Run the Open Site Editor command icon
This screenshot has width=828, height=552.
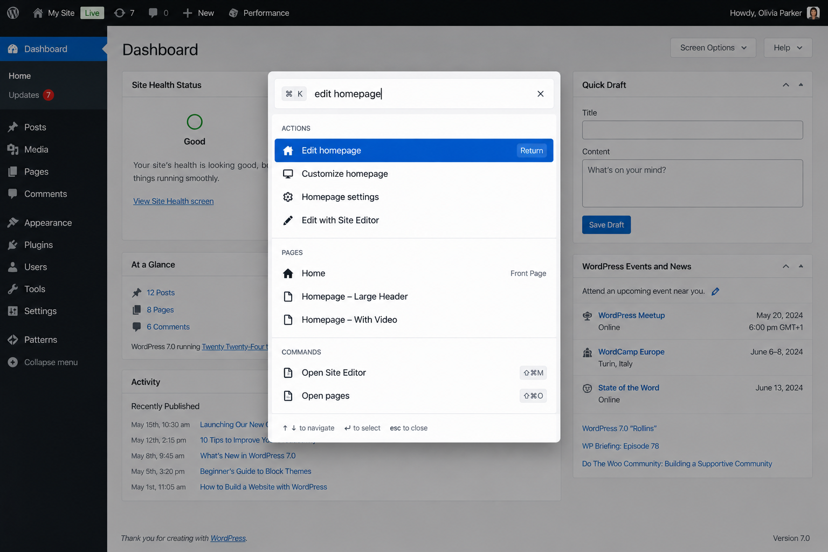point(288,372)
